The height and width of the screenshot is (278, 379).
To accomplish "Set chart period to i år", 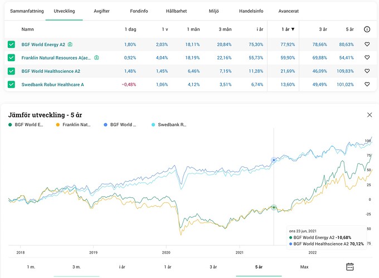I will [122, 267].
